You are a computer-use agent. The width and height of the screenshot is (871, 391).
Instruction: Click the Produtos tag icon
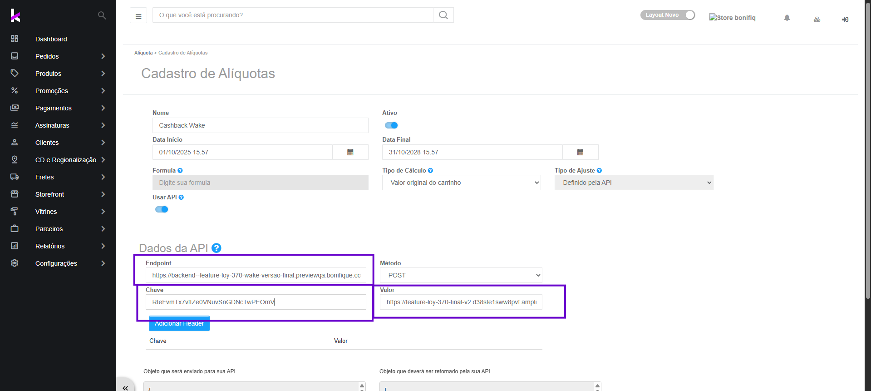coord(15,74)
